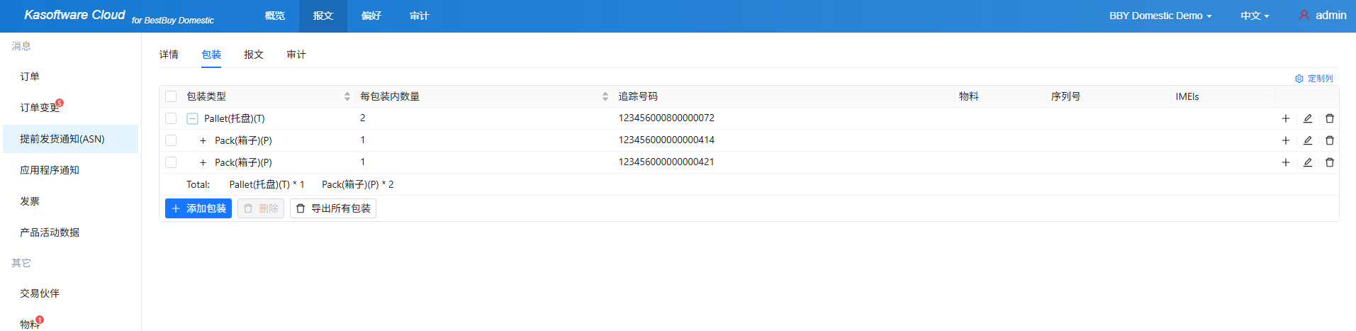Open the 中文 language dropdown
This screenshot has width=1356, height=331.
(x=1254, y=16)
